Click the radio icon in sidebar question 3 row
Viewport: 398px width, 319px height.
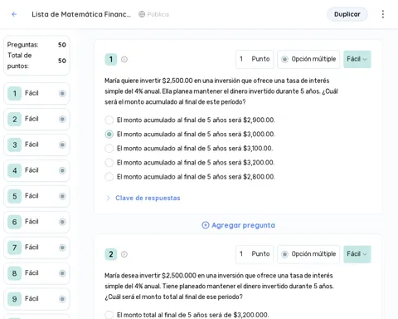(x=62, y=145)
